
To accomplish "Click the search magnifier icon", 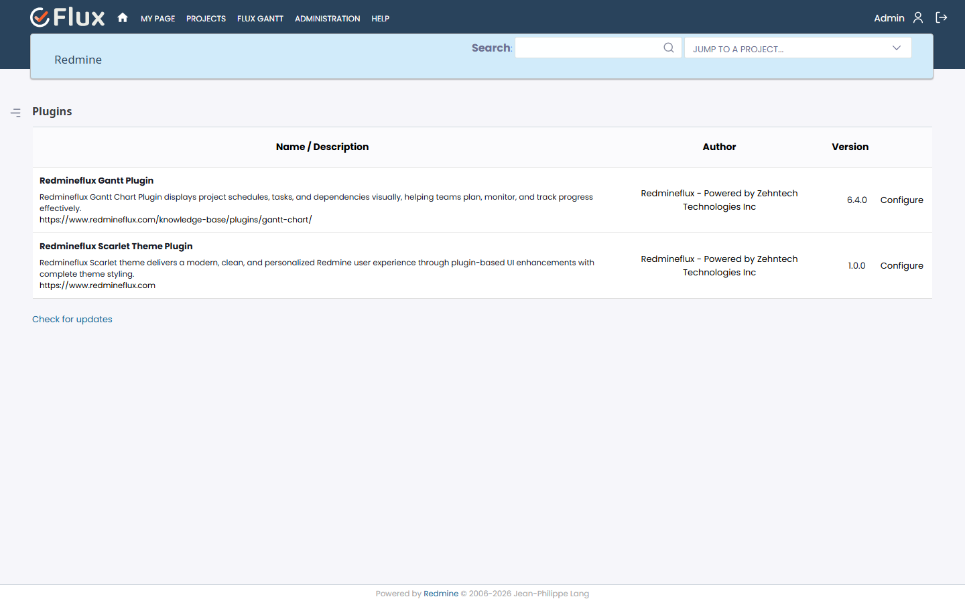I will (x=669, y=48).
